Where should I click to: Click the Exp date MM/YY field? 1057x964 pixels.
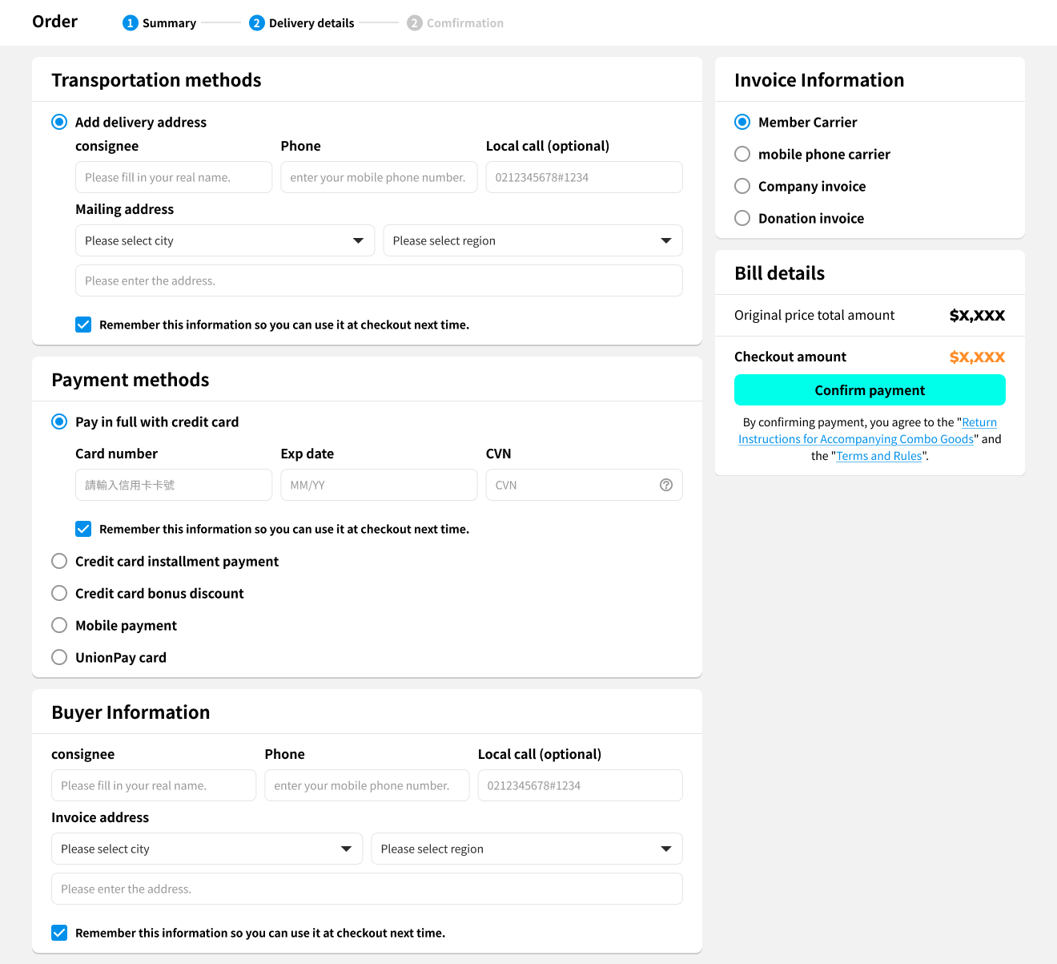click(379, 485)
